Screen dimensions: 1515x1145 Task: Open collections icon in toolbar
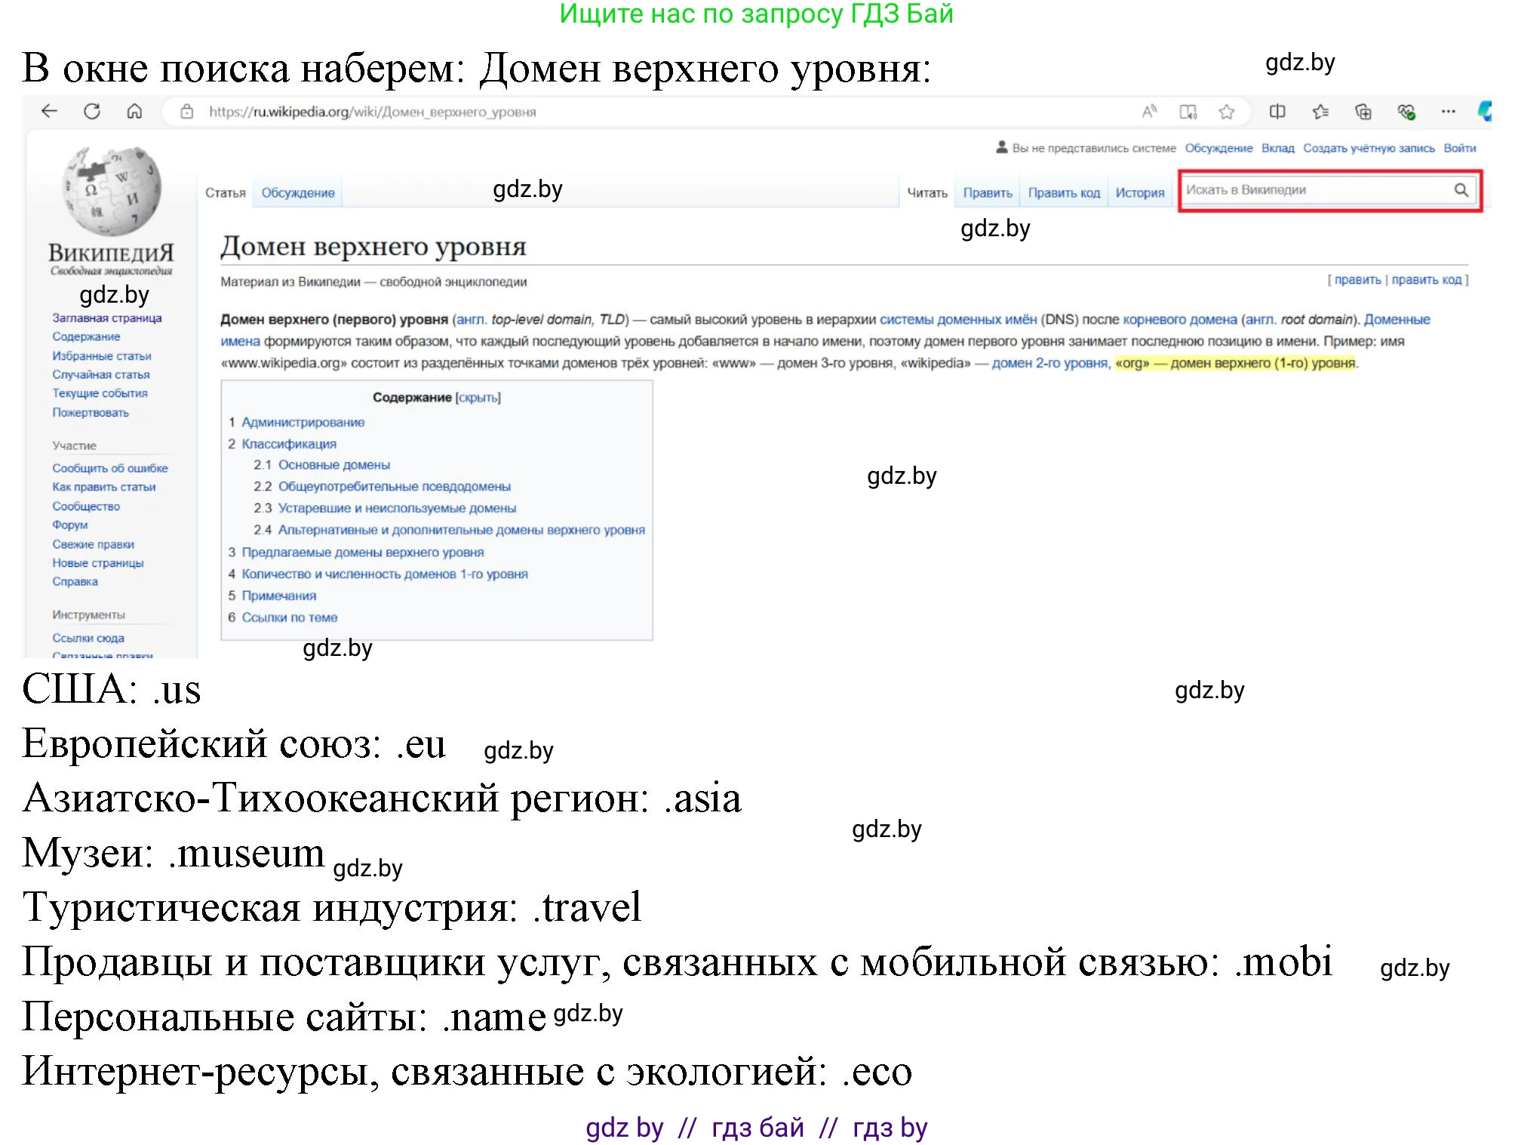(1363, 112)
